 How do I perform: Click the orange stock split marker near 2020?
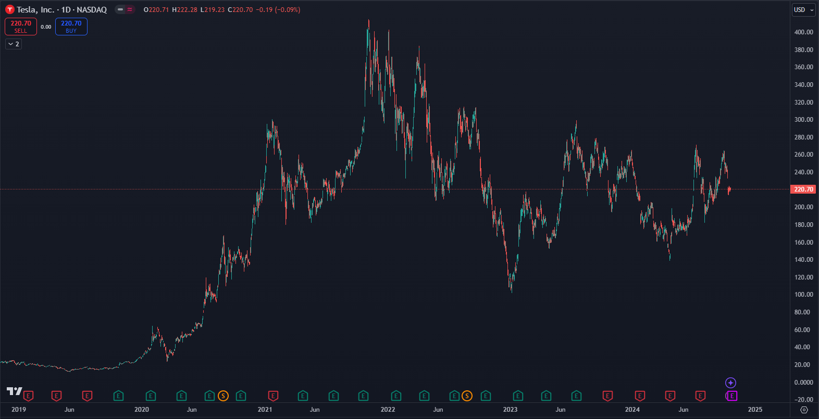(223, 396)
